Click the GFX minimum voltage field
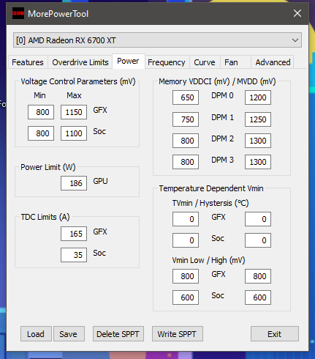 pyautogui.click(x=41, y=112)
